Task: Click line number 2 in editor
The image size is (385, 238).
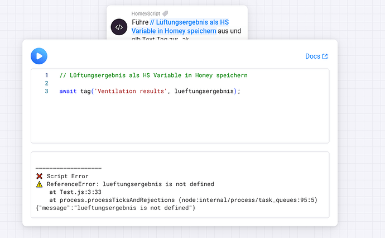Action: click(x=47, y=83)
